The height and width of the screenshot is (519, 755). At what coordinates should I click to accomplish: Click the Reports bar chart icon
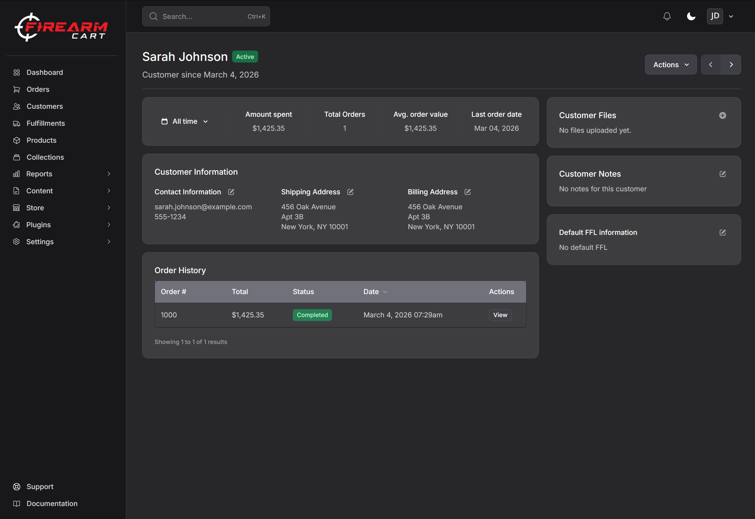point(16,174)
